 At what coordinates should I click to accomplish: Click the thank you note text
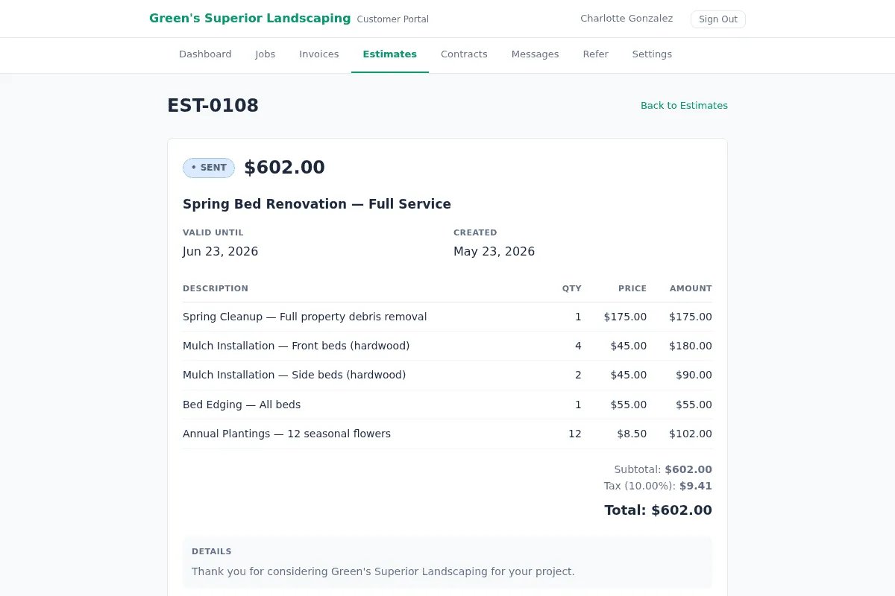point(383,571)
